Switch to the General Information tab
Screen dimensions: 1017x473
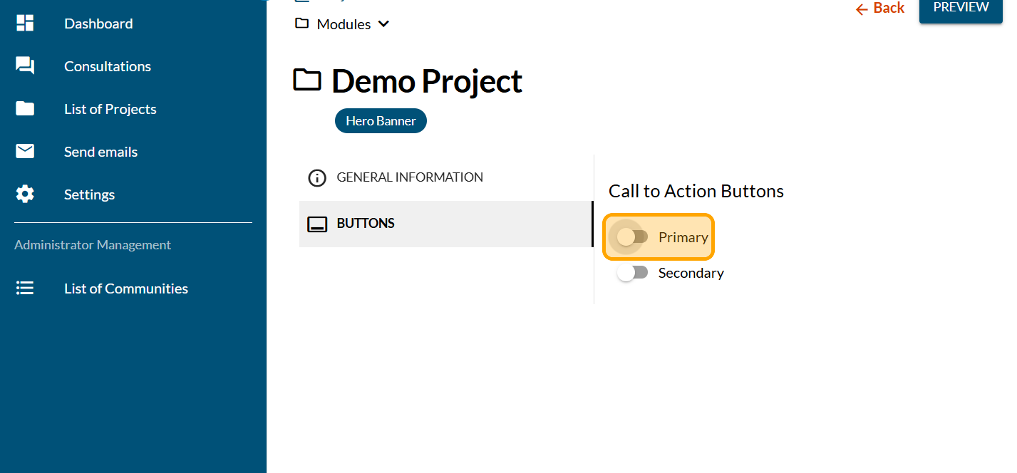point(410,177)
